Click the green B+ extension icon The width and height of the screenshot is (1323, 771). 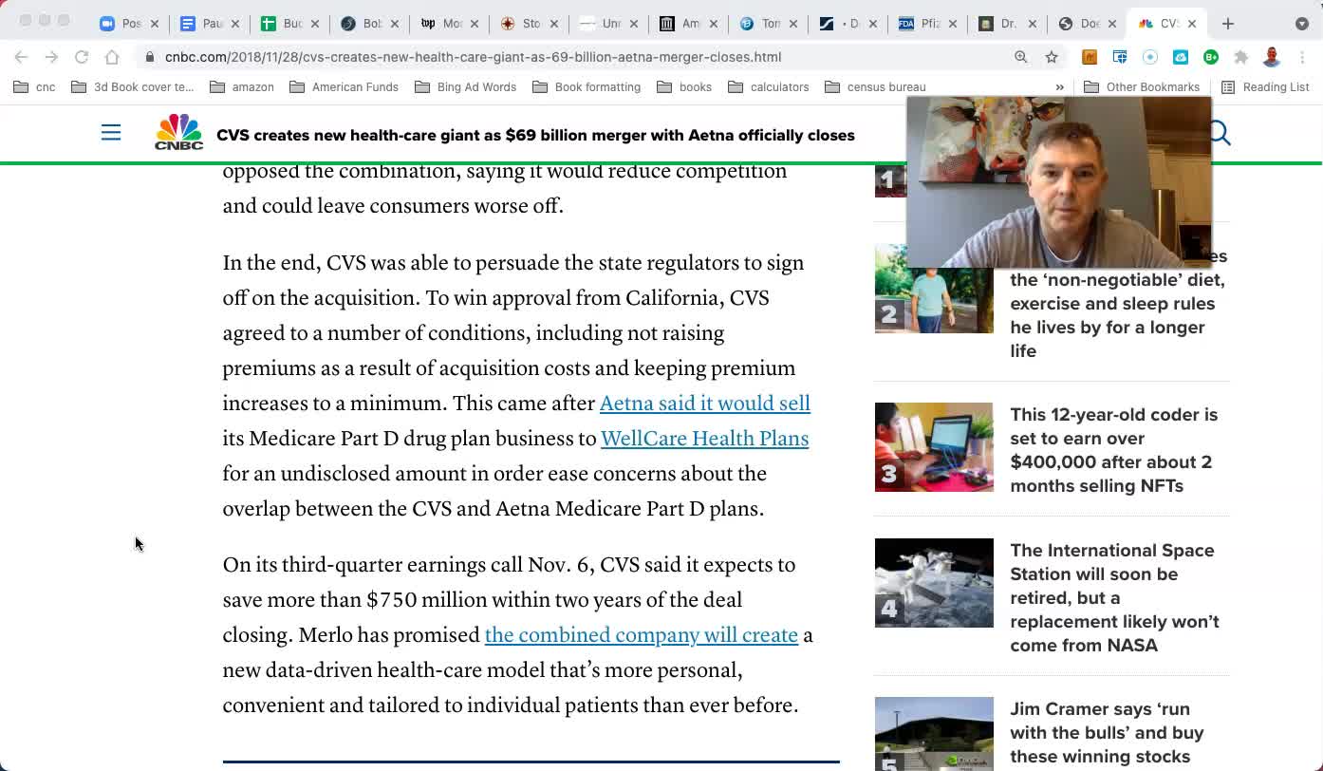click(x=1211, y=57)
